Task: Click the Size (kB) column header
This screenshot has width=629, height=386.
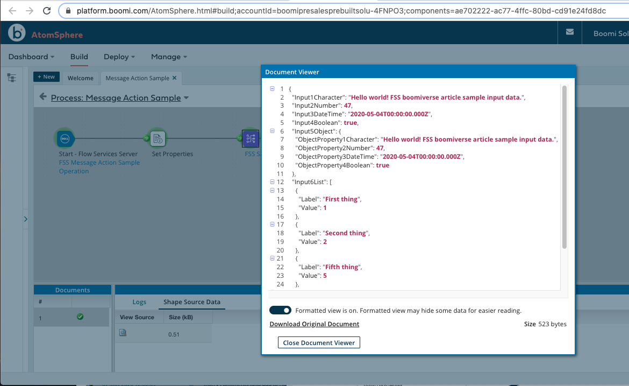Action: pyautogui.click(x=181, y=317)
